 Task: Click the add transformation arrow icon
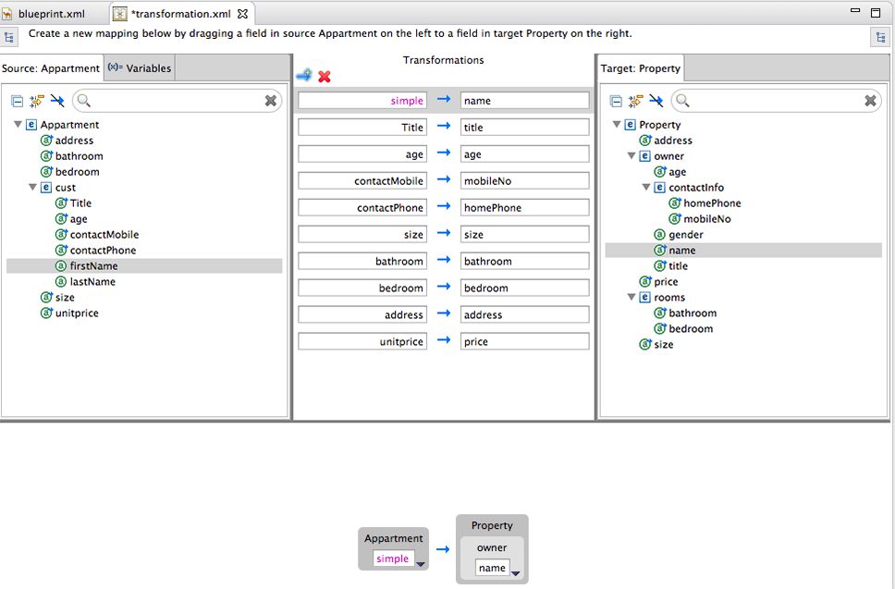303,76
